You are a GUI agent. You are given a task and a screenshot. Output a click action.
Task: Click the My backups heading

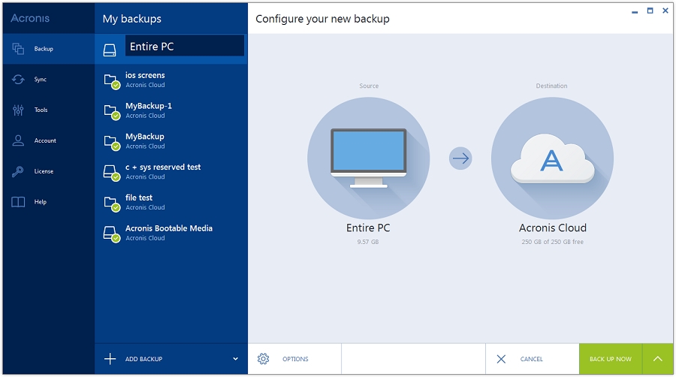[132, 19]
